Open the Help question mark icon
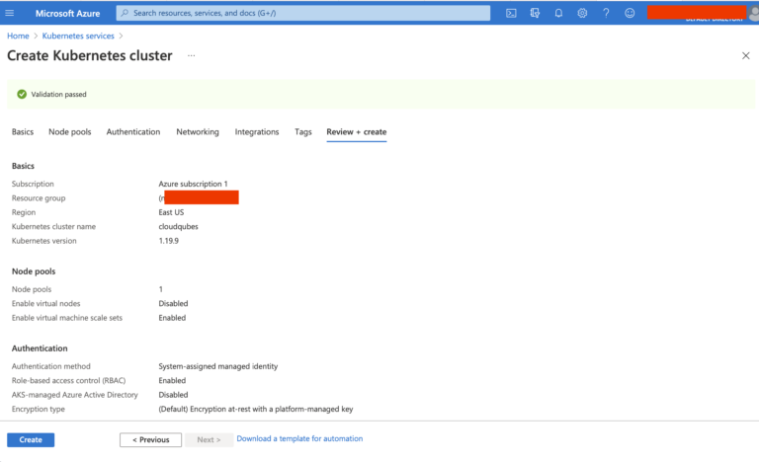Screen dimensions: 759x462 coord(606,13)
